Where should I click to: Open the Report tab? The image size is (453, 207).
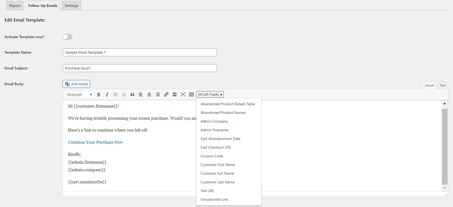[15, 5]
